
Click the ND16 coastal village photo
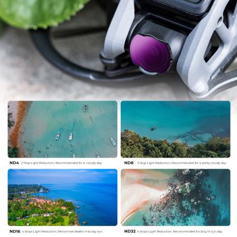pos(63,197)
